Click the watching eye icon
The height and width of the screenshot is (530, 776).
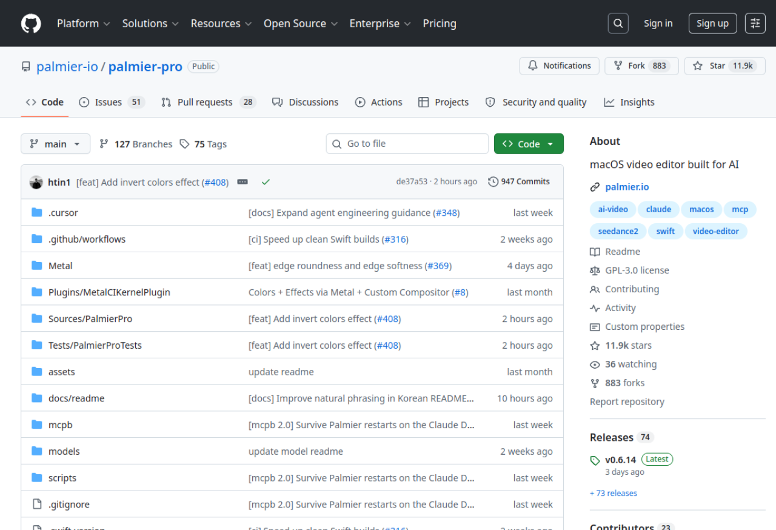(595, 364)
